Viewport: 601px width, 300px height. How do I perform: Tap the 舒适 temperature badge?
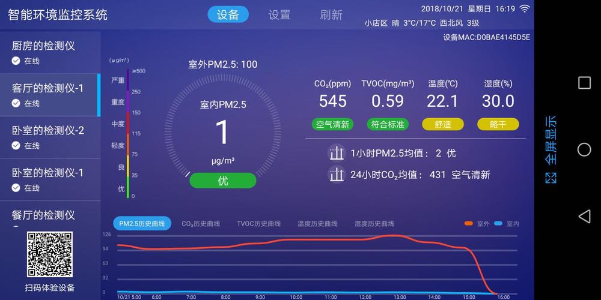click(443, 124)
